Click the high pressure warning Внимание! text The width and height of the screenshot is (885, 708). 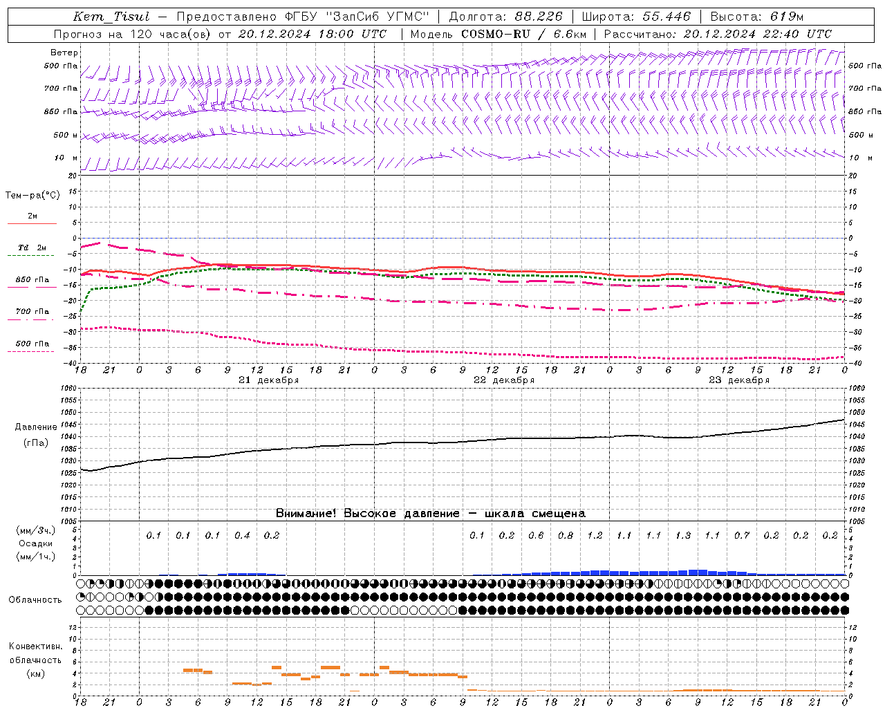point(431,513)
